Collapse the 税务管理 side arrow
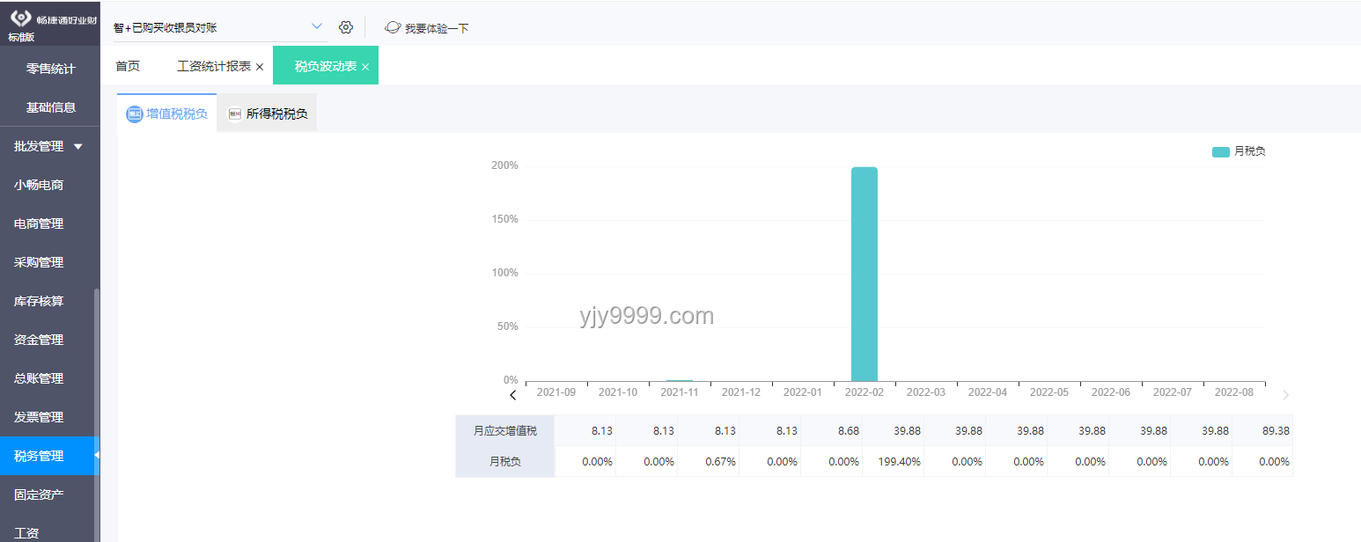The width and height of the screenshot is (1361, 542). (x=96, y=456)
